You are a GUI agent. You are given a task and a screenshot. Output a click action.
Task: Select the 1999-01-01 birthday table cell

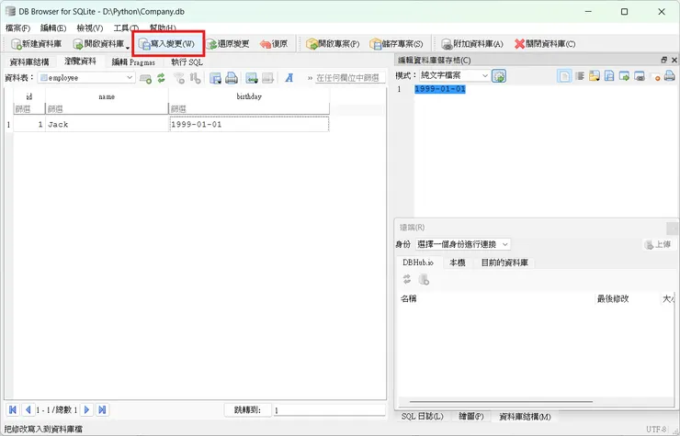click(249, 125)
